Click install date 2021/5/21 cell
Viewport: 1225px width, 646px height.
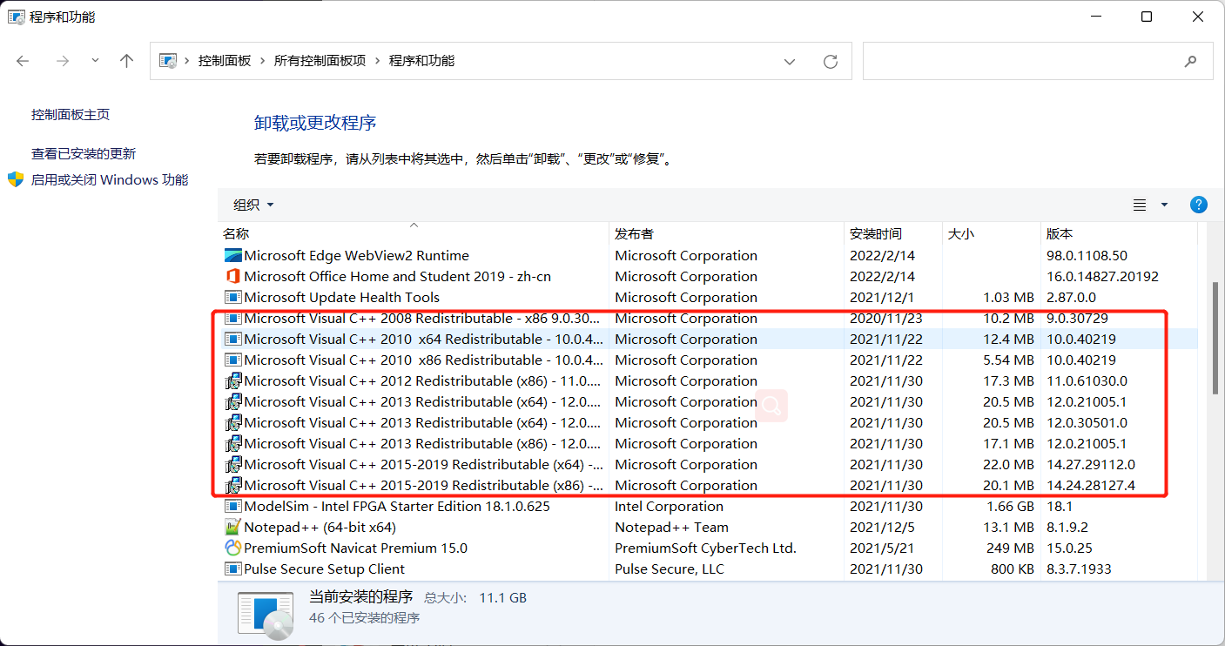click(882, 548)
